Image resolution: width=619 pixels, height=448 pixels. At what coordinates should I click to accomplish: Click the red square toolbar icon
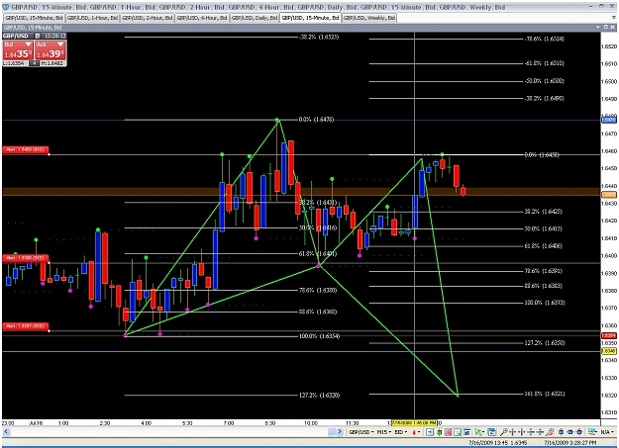[x=448, y=432]
